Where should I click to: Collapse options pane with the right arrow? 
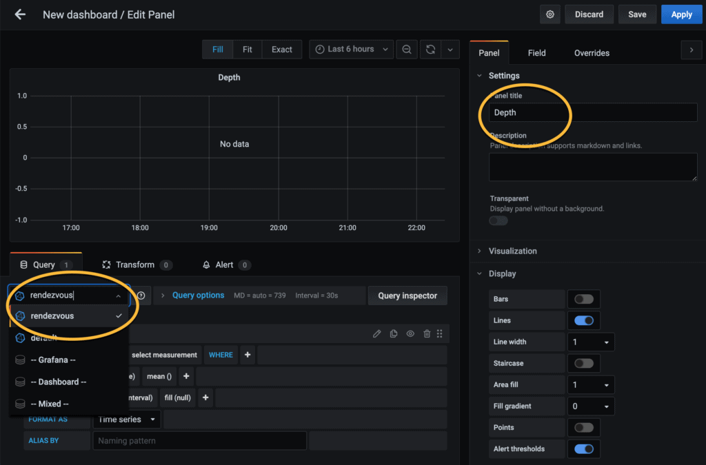[x=692, y=50]
